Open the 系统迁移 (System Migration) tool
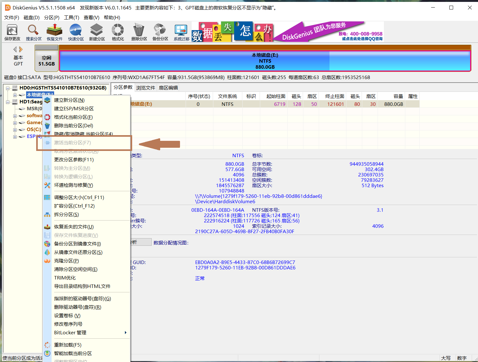The width and height of the screenshot is (478, 362). [x=181, y=32]
